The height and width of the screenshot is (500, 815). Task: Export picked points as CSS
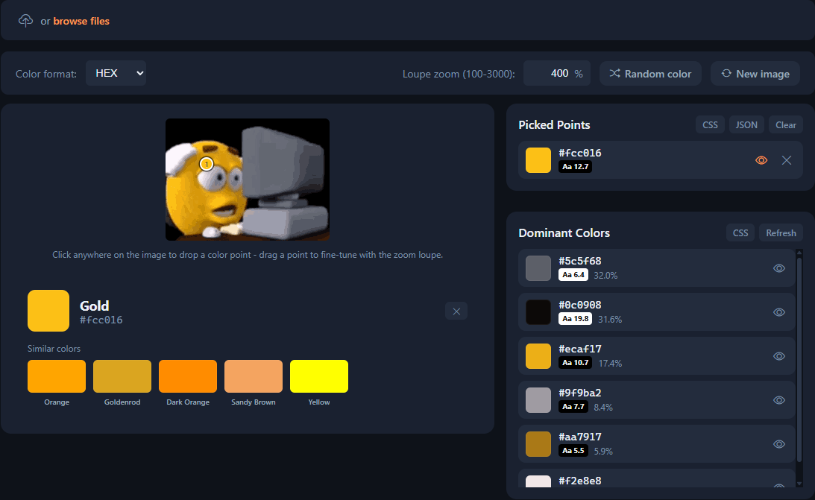pos(710,124)
